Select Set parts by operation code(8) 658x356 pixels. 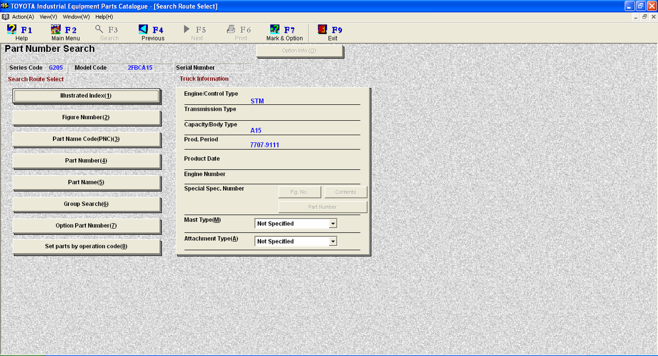[86, 247]
